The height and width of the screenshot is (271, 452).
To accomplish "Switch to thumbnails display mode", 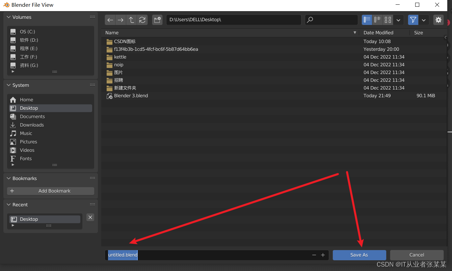I will click(x=388, y=20).
